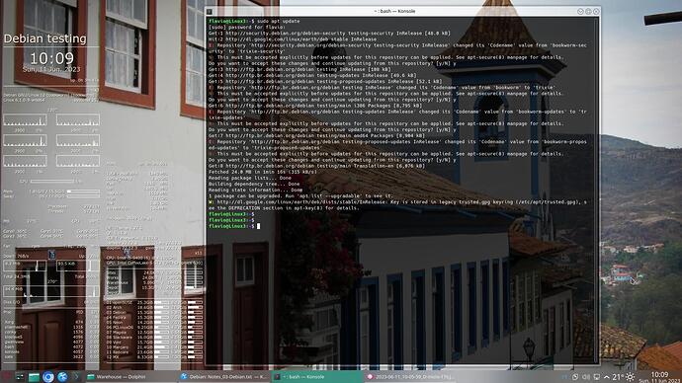Viewport: 682px width, 383px height.
Task: Select the bash — Konsole taskbar entry
Action: (x=317, y=377)
